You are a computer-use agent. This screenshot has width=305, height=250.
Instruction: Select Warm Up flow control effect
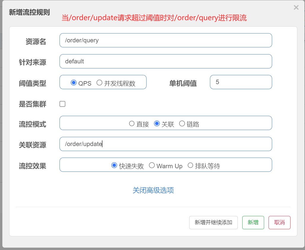point(152,165)
